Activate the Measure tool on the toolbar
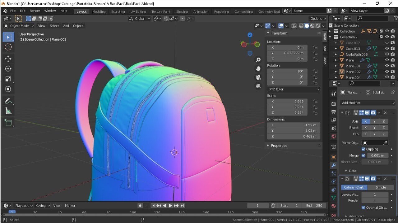Screen dimensions: 398x223 point(8,111)
